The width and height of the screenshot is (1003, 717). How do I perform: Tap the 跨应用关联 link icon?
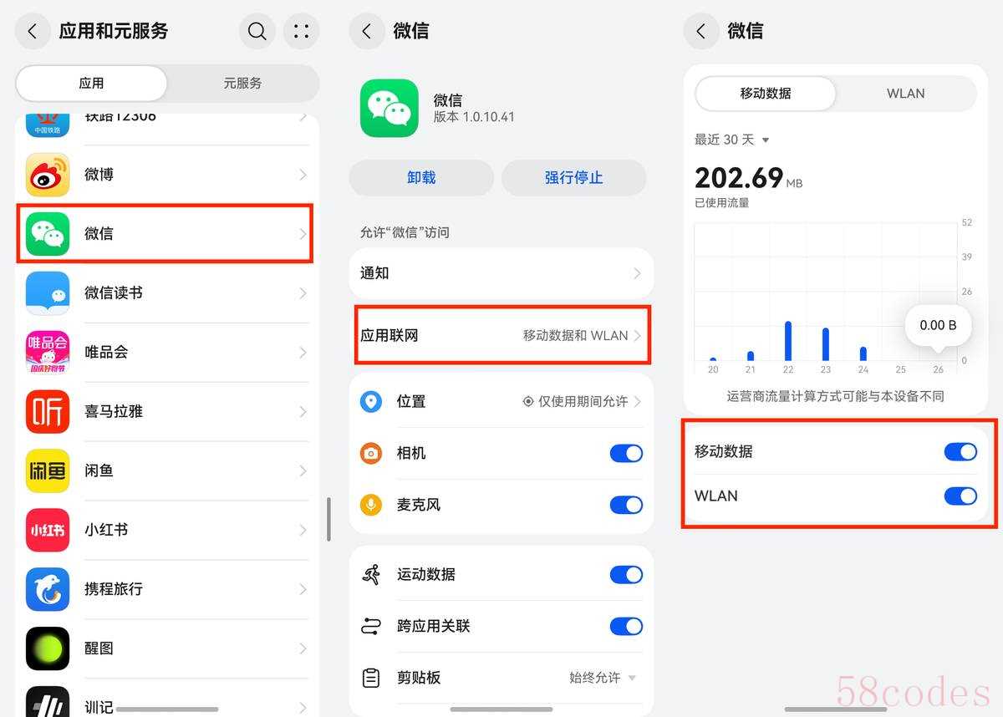(371, 626)
